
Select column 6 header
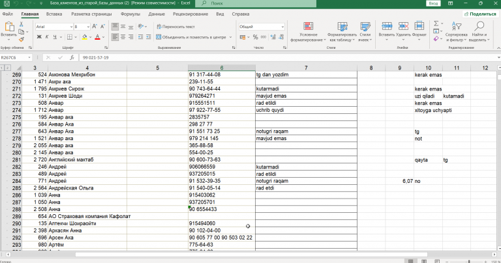coord(222,68)
